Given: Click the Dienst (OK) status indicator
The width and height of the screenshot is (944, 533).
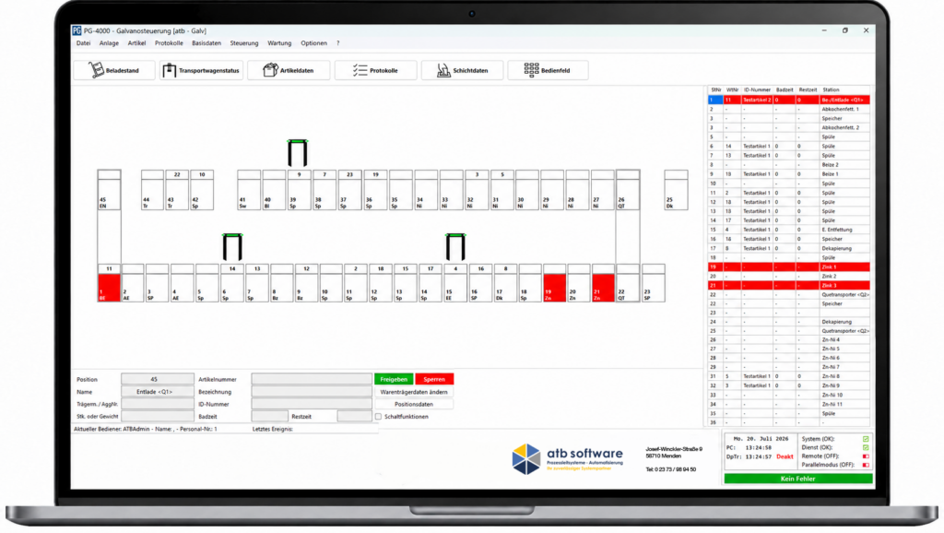Looking at the screenshot, I should pyautogui.click(x=865, y=447).
